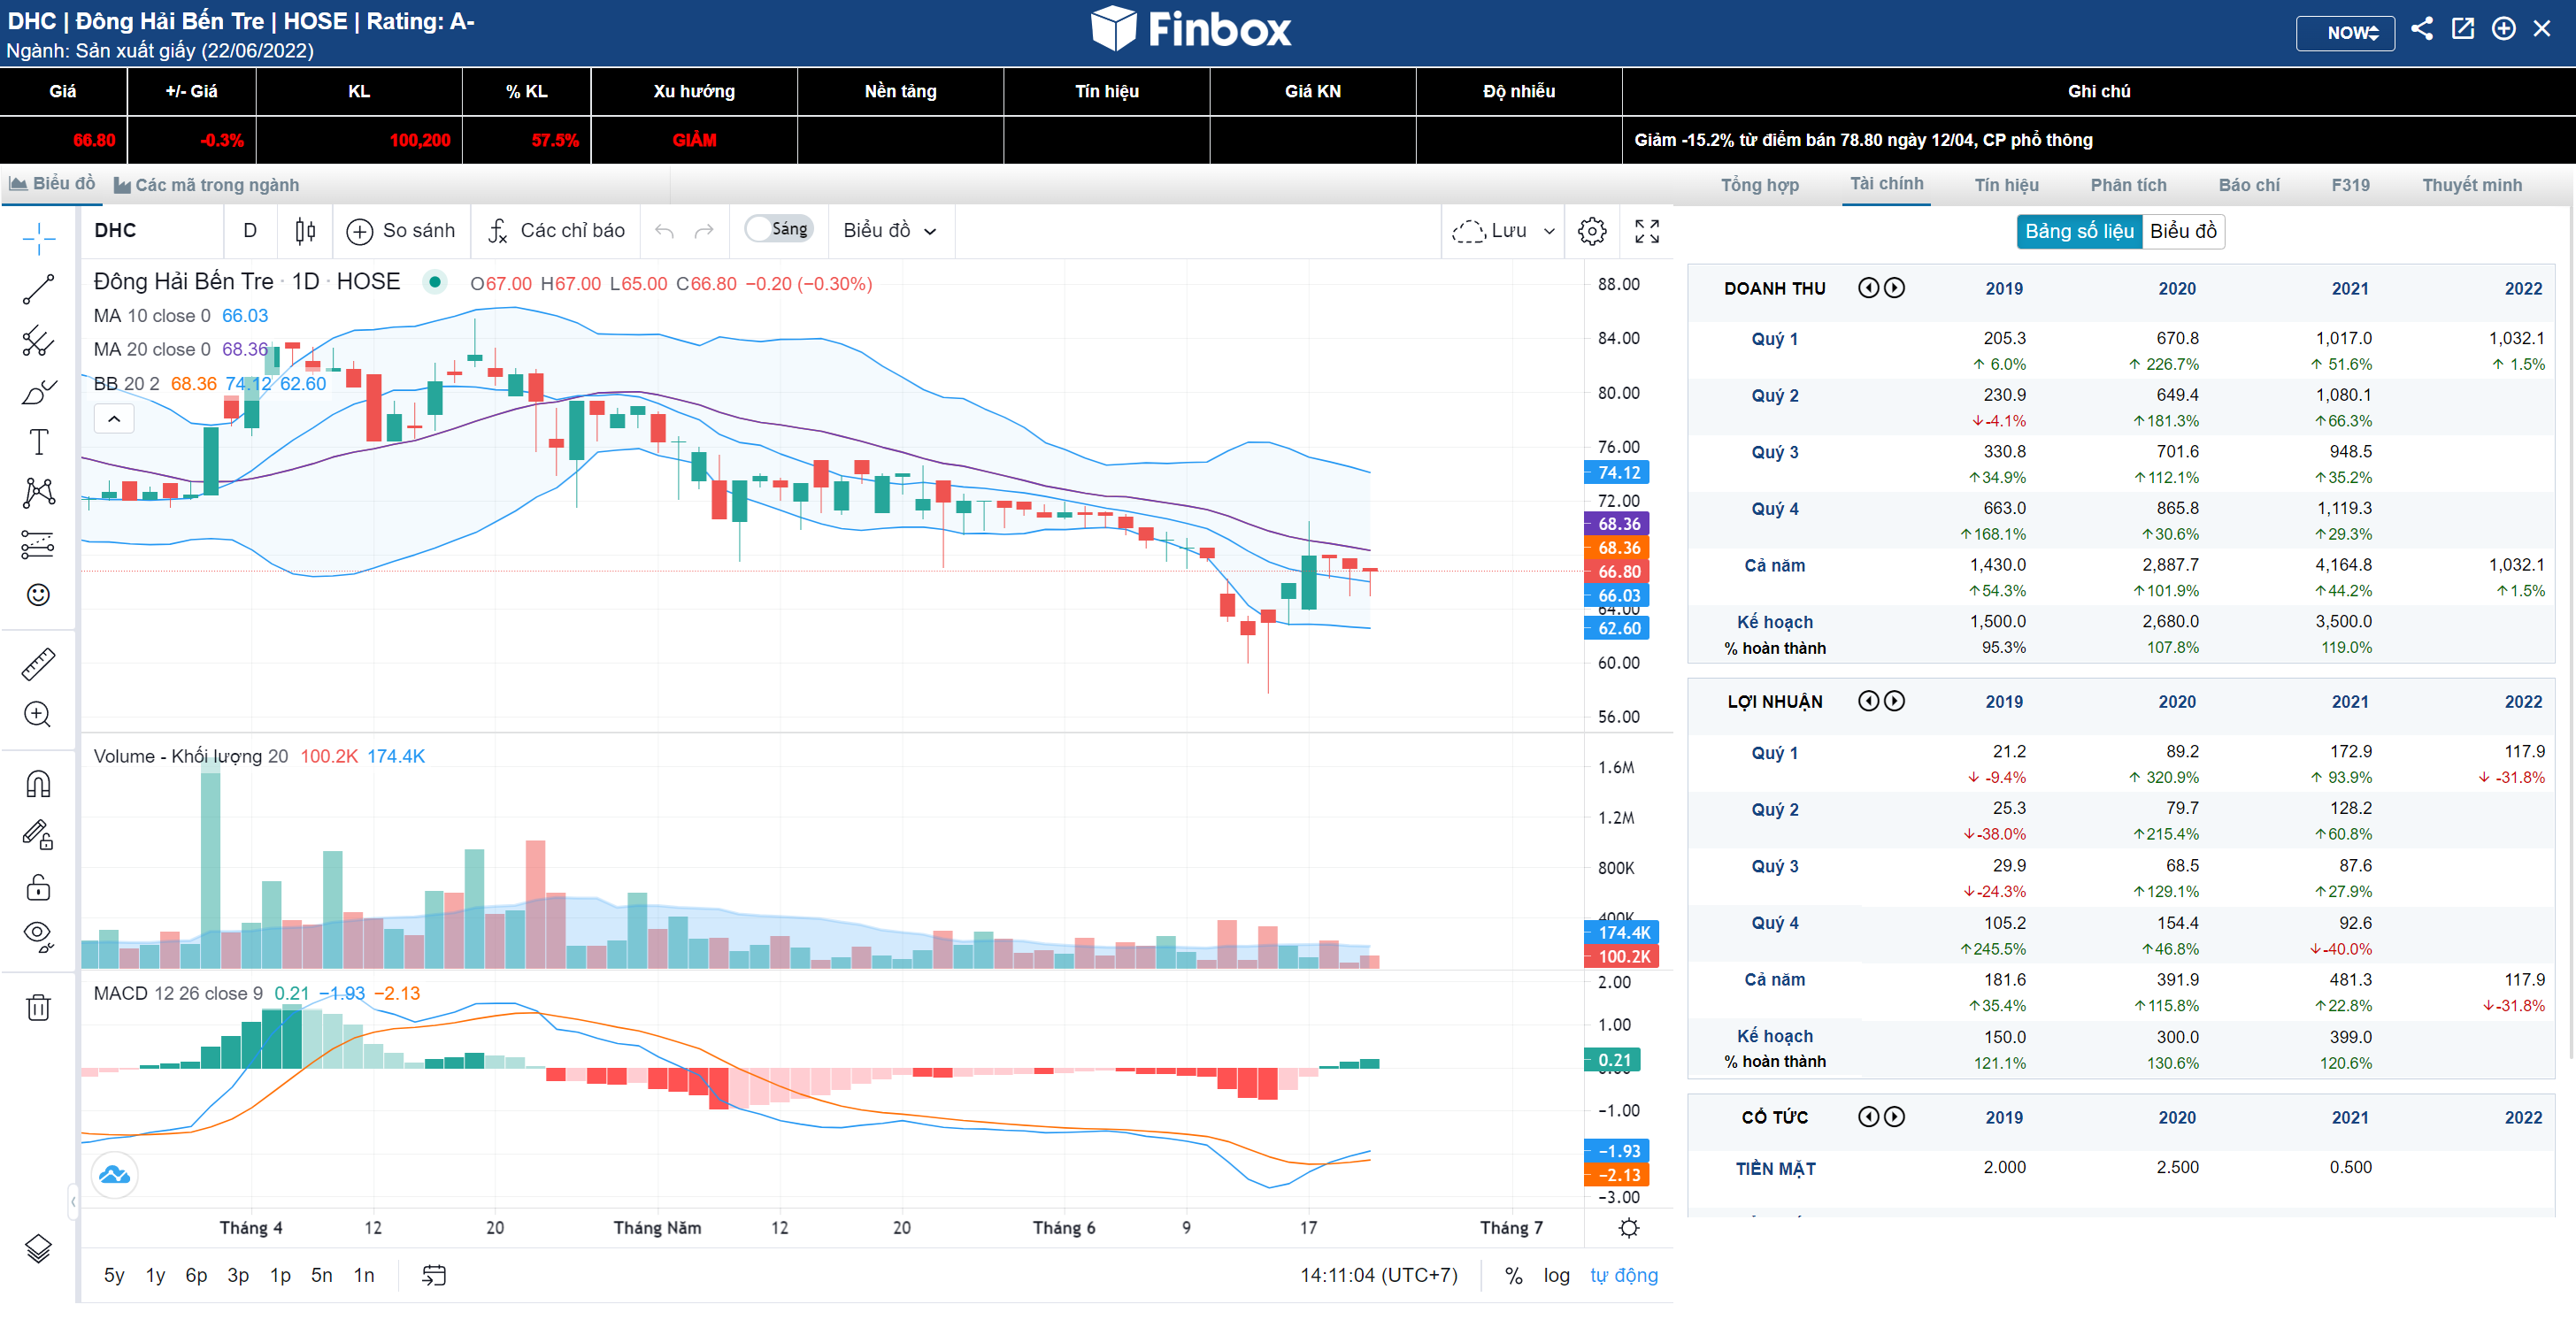The height and width of the screenshot is (1343, 2576).
Task: Set chart range to 6p
Action: point(196,1275)
